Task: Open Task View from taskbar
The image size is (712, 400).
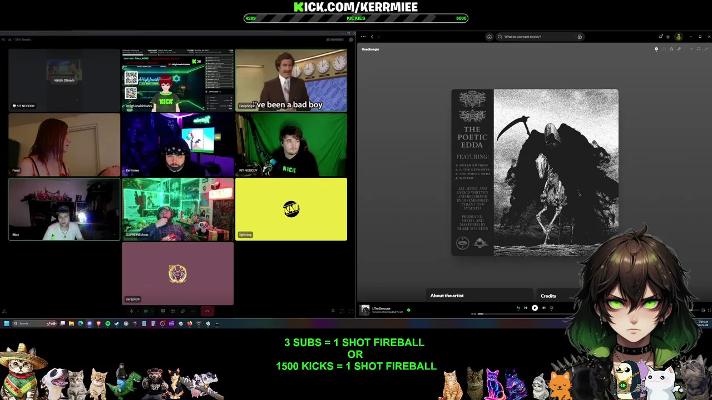Action: click(x=62, y=323)
